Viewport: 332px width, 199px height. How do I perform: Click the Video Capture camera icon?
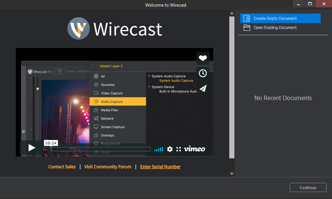coord(96,93)
